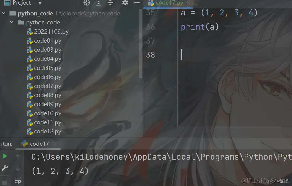This screenshot has width=292, height=186.
Task: Select file code08.py
Action: point(48,95)
